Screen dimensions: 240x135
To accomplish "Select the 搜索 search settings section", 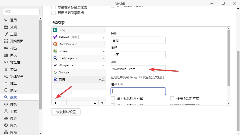I will pyautogui.click(x=19, y=97).
